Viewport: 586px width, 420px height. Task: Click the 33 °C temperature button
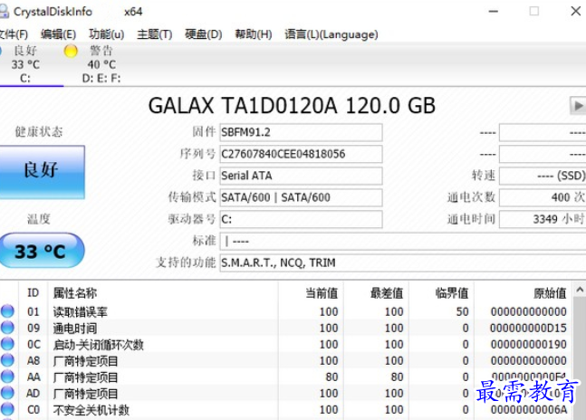tap(42, 251)
